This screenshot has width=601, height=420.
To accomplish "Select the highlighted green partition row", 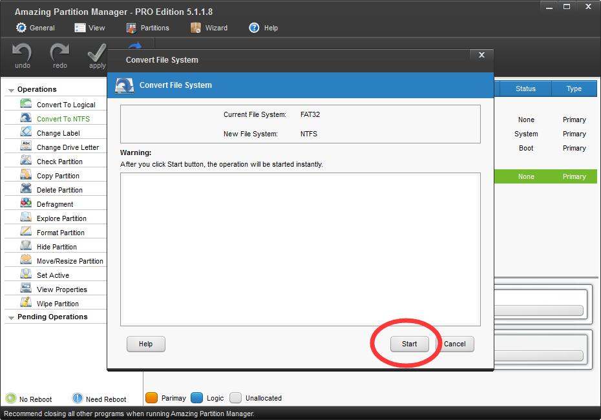I will pyautogui.click(x=545, y=176).
